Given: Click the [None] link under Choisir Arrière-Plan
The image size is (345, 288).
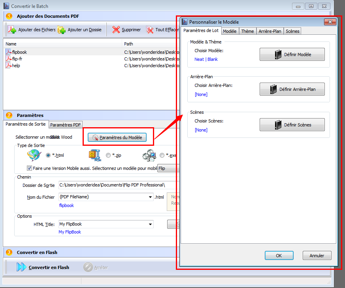Looking at the screenshot, I should click(201, 94).
